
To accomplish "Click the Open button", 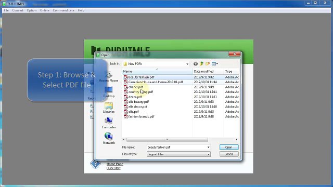I will pyautogui.click(x=229, y=147).
